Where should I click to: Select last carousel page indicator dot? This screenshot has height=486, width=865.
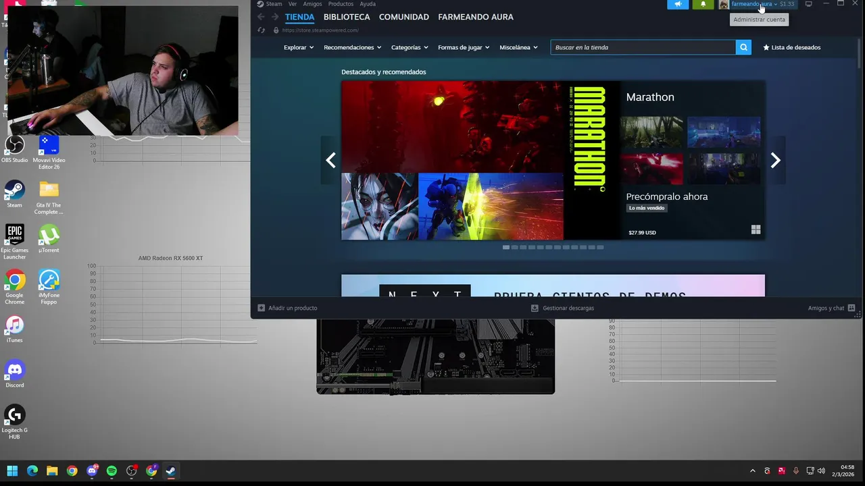(600, 247)
